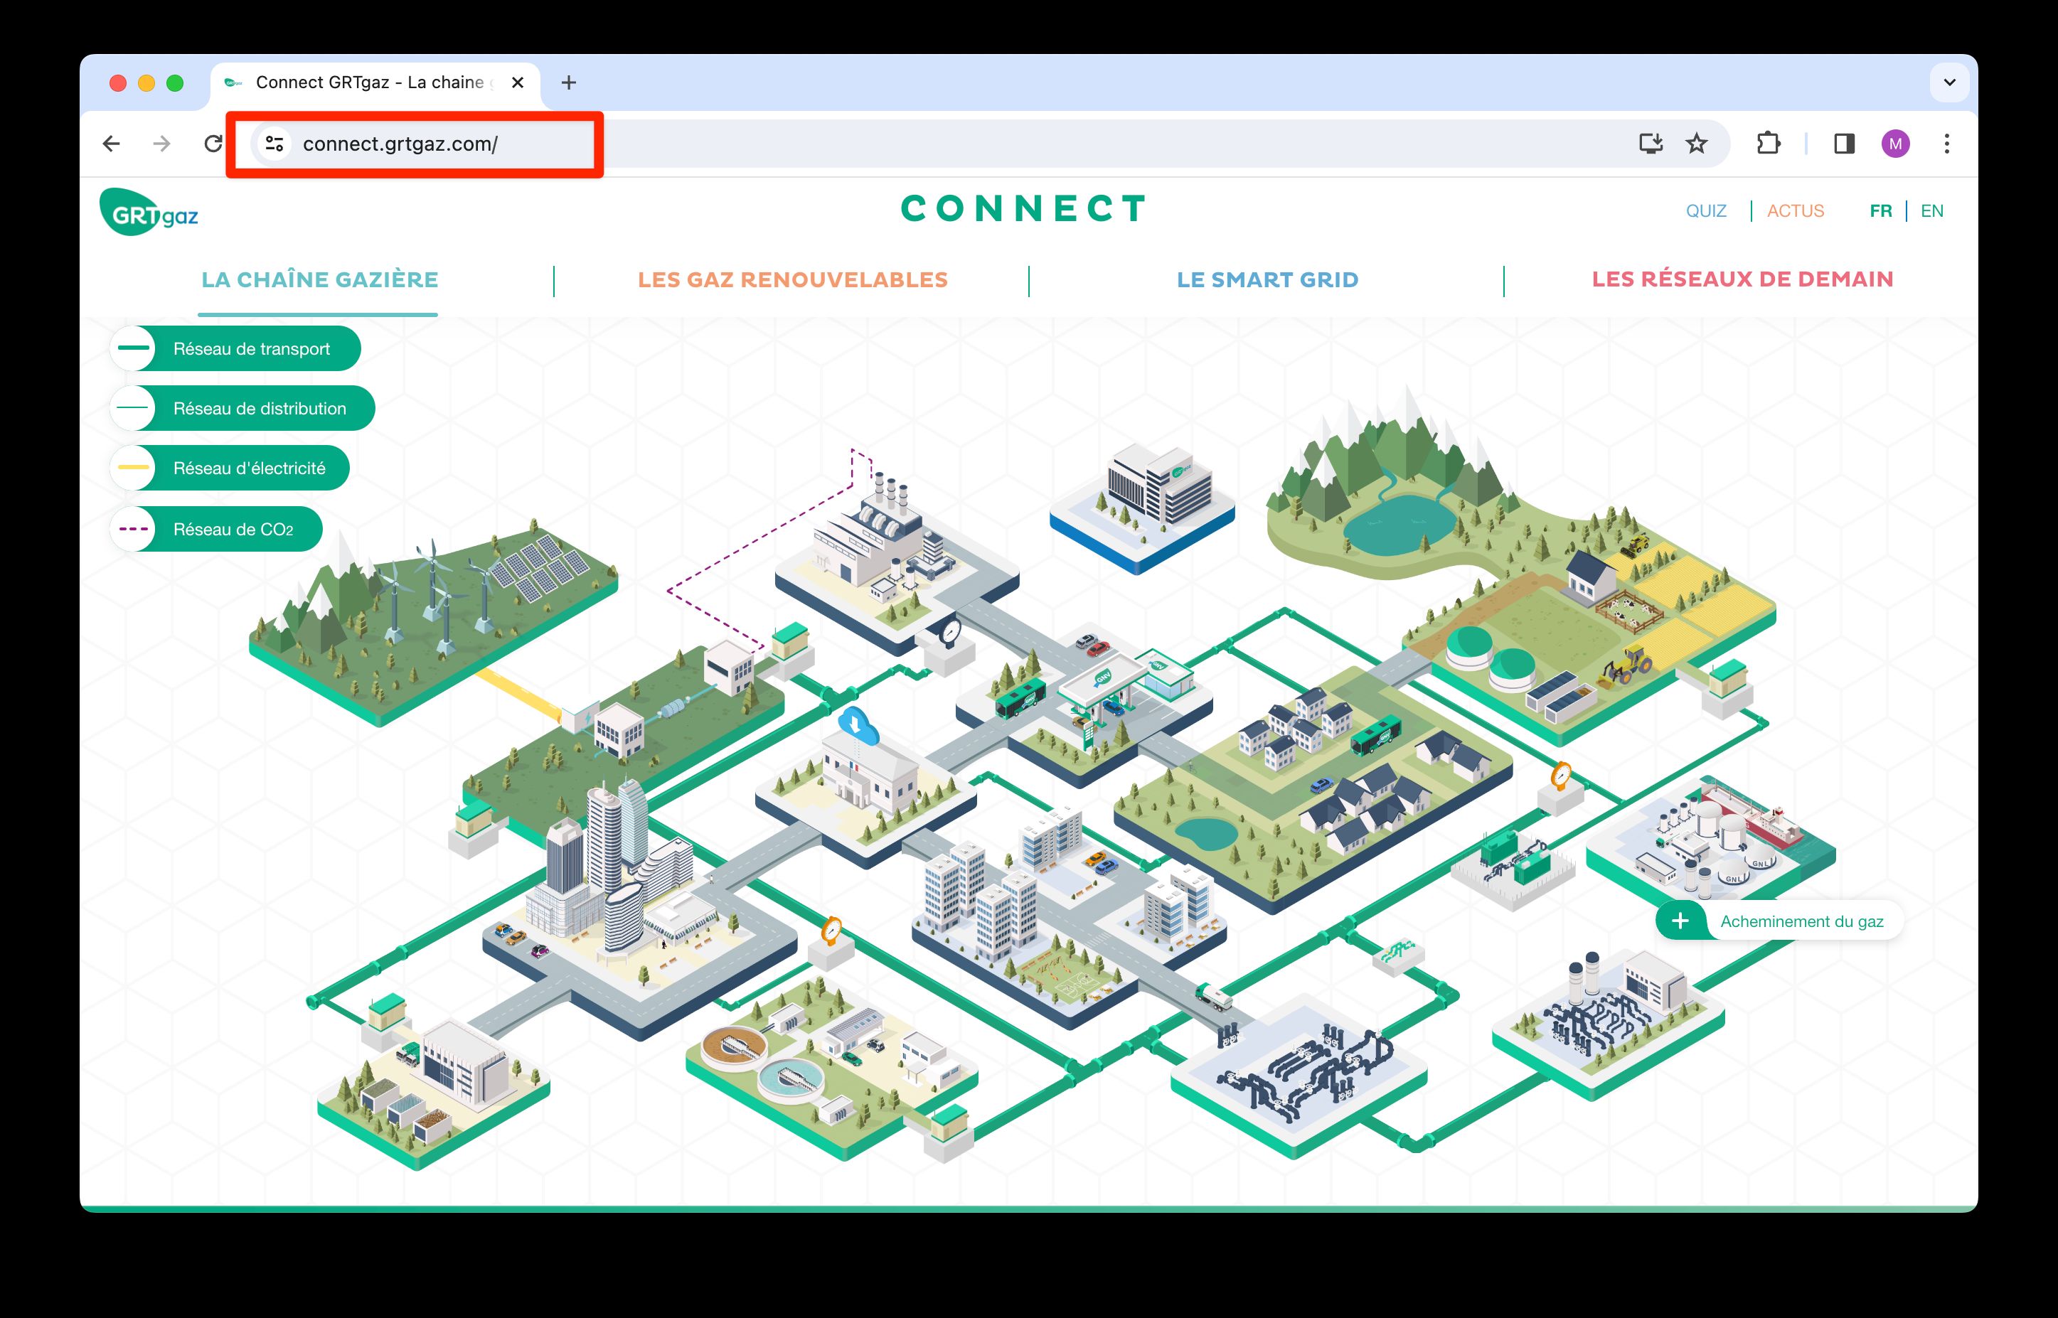Toggle the Réseau de transport legend
This screenshot has height=1318, width=2058.
pos(235,348)
